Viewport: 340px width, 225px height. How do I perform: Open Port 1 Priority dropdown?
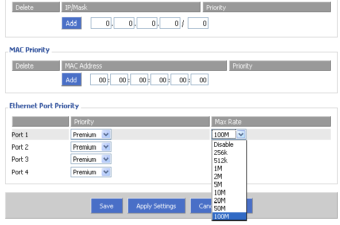point(91,135)
